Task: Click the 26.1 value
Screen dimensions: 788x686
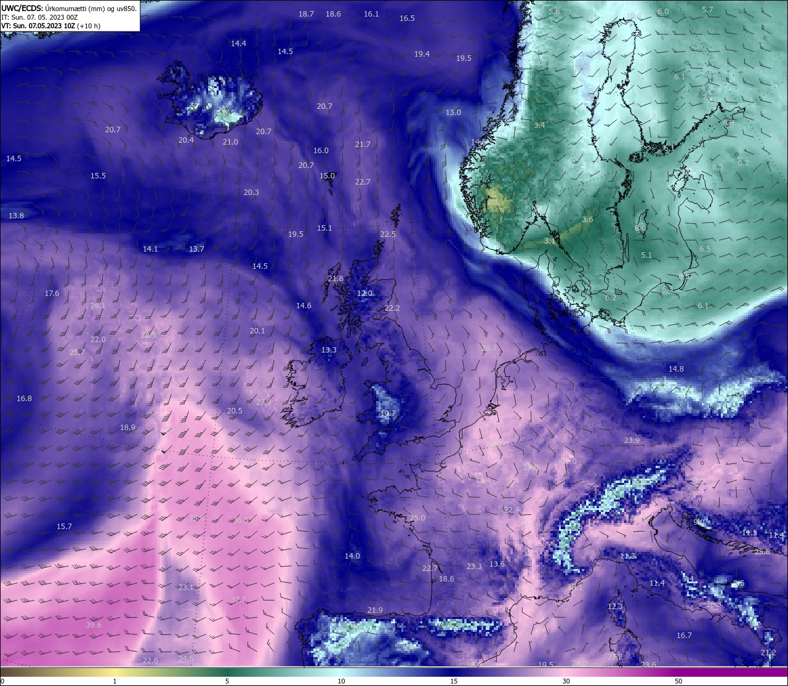Action: coord(98,306)
